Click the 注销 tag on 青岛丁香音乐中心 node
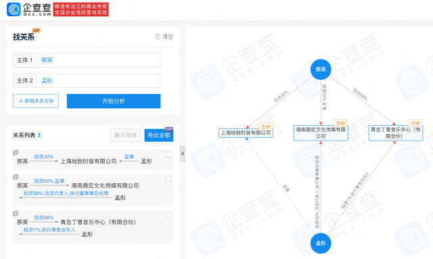433x259 pixels. pyautogui.click(x=415, y=123)
